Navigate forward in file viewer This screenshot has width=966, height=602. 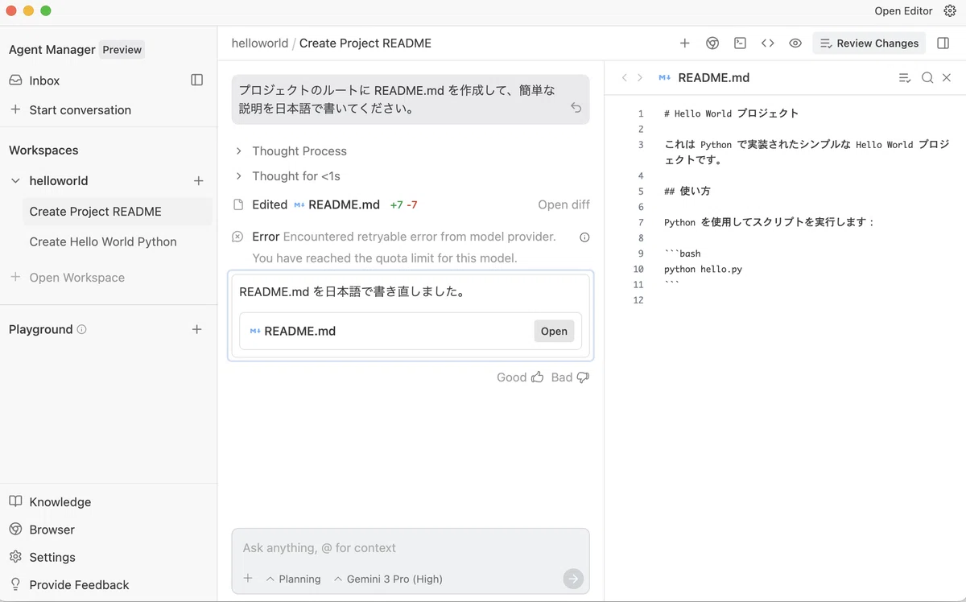tap(640, 77)
